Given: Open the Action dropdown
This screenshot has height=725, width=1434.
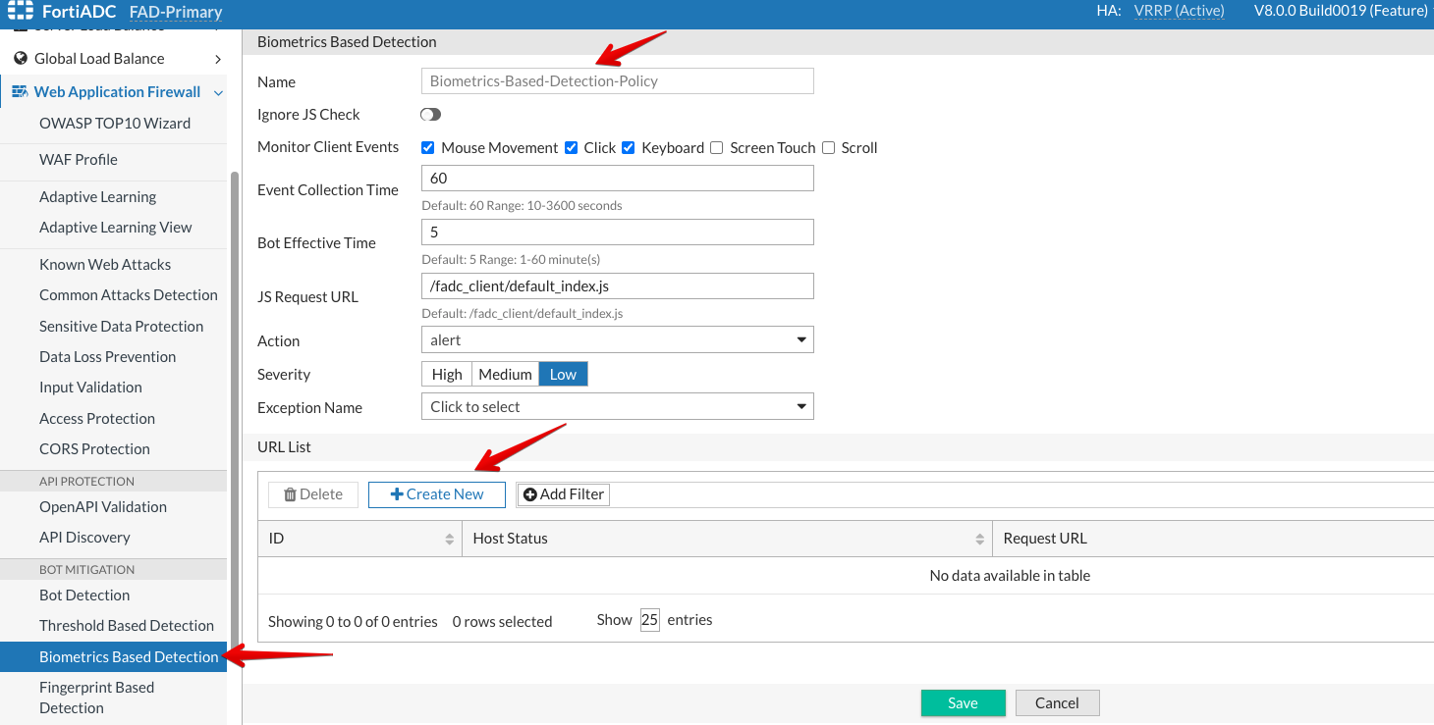Looking at the screenshot, I should pos(617,340).
